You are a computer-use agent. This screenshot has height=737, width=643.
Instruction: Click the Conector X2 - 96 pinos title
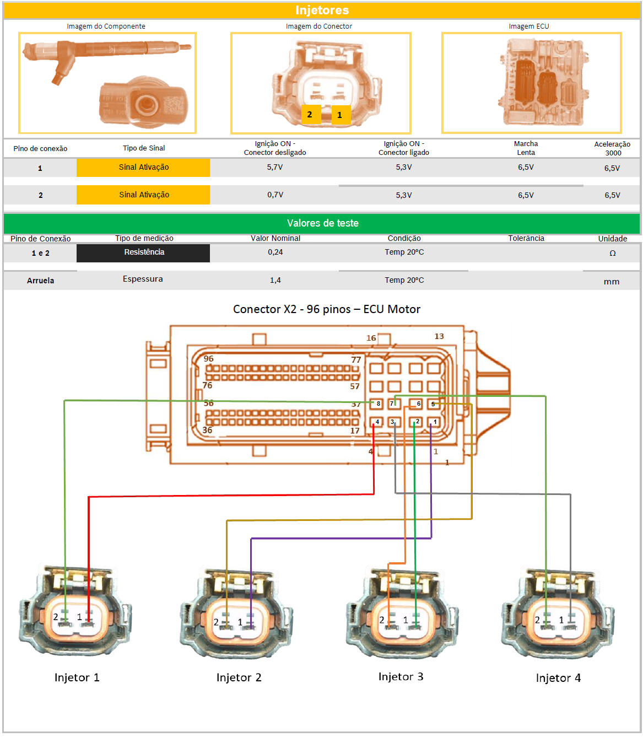326,309
